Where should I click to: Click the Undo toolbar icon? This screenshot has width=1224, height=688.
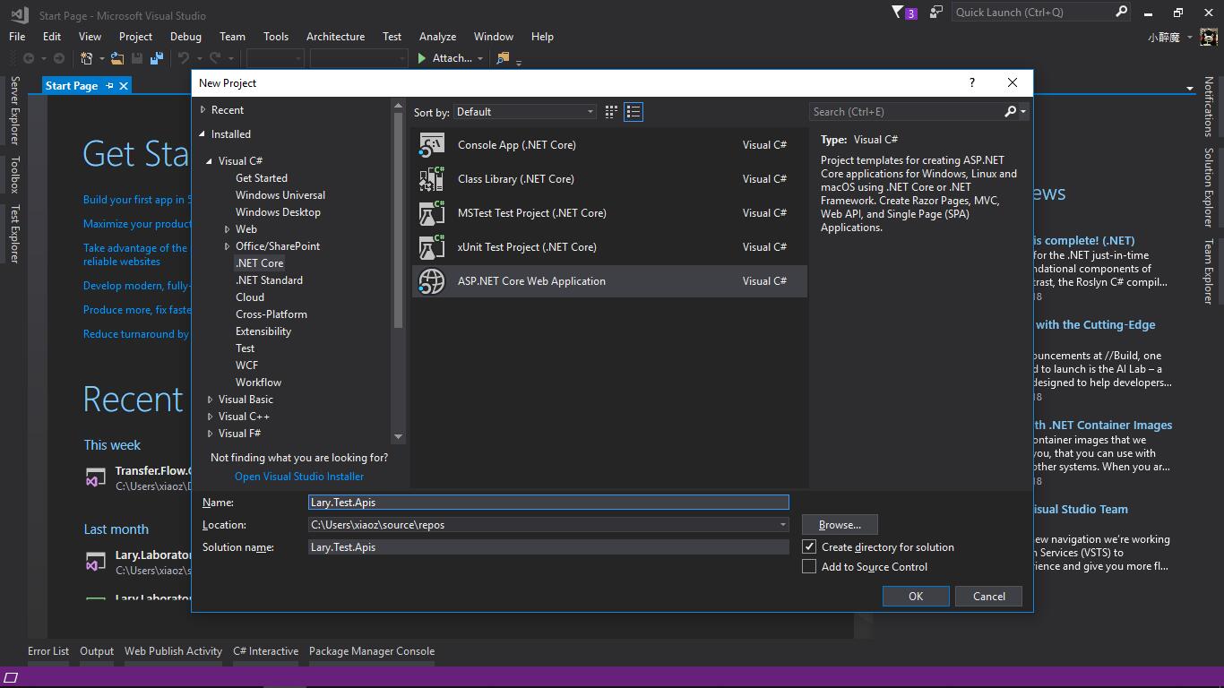[184, 58]
